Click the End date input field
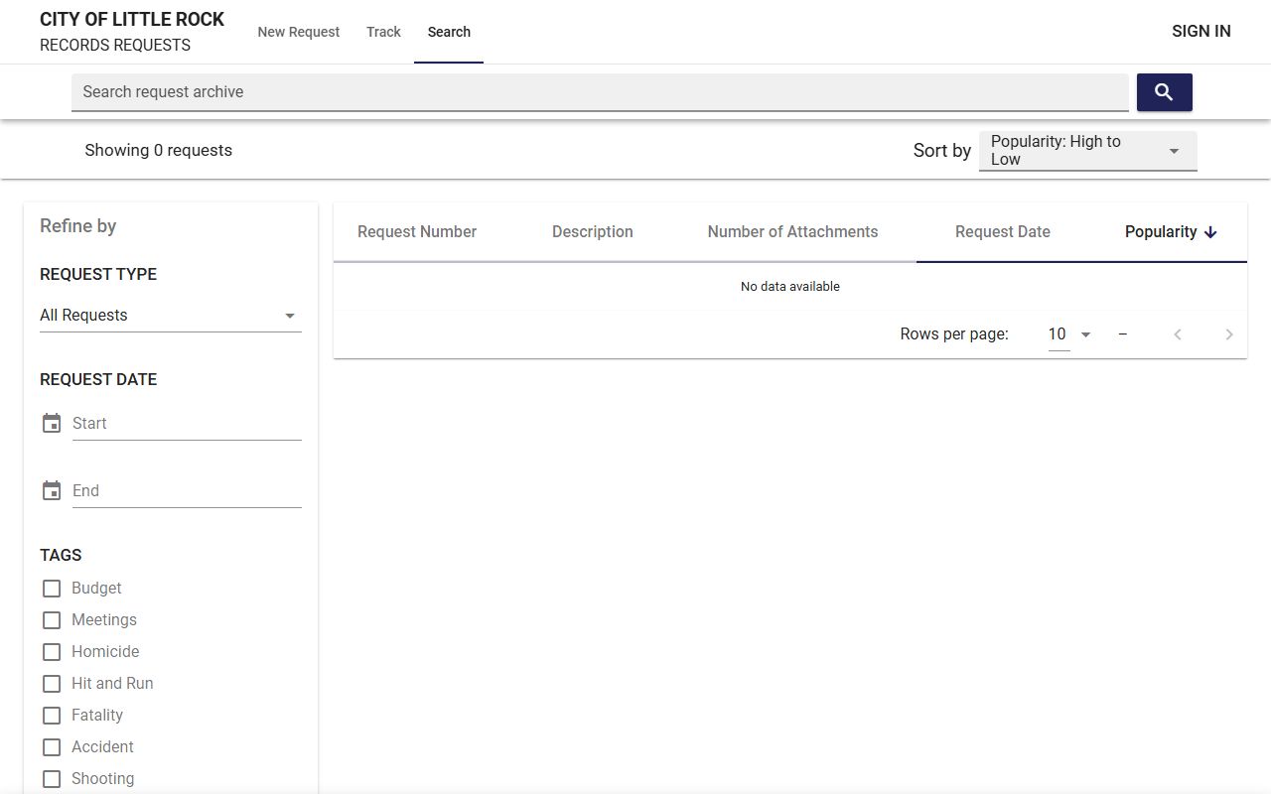Screen dimensions: 1271x794 click(187, 491)
